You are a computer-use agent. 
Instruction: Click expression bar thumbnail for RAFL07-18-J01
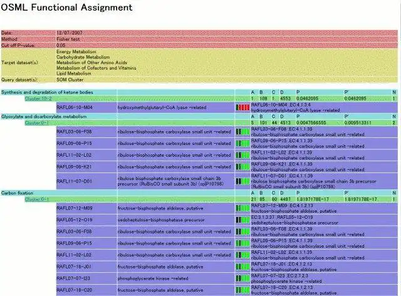click(242, 267)
